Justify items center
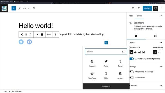 [x=135, y=52]
